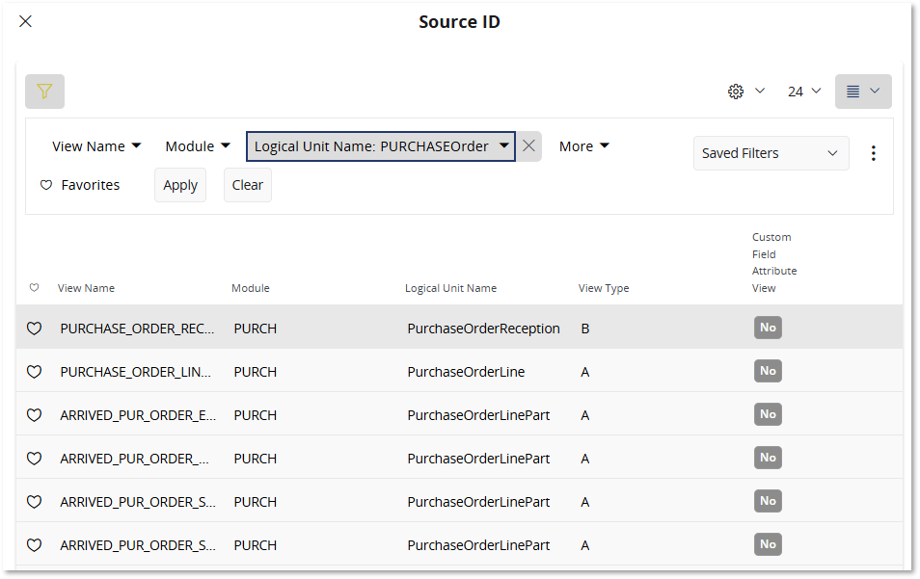Sort by Module column header

[x=251, y=288]
